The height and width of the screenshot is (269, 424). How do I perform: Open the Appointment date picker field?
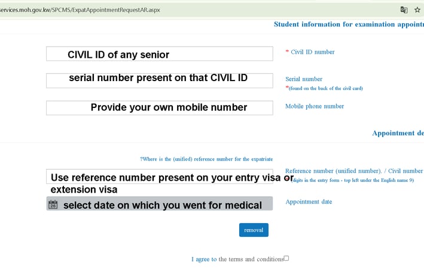pyautogui.click(x=160, y=203)
